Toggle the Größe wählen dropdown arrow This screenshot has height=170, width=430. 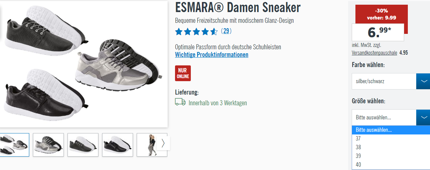[423, 117]
